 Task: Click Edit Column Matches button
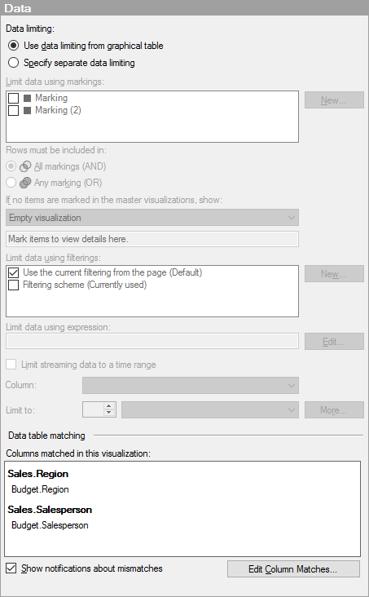293,568
